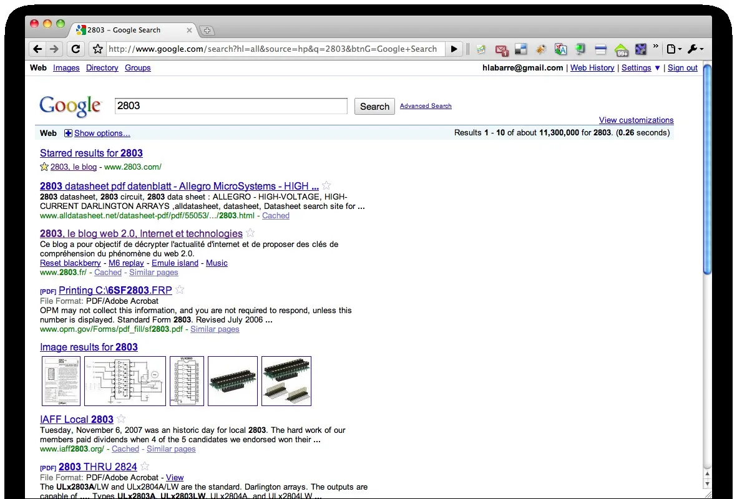This screenshot has width=737, height=499.
Task: Click the Go arrow beside the address bar
Action: pos(454,49)
